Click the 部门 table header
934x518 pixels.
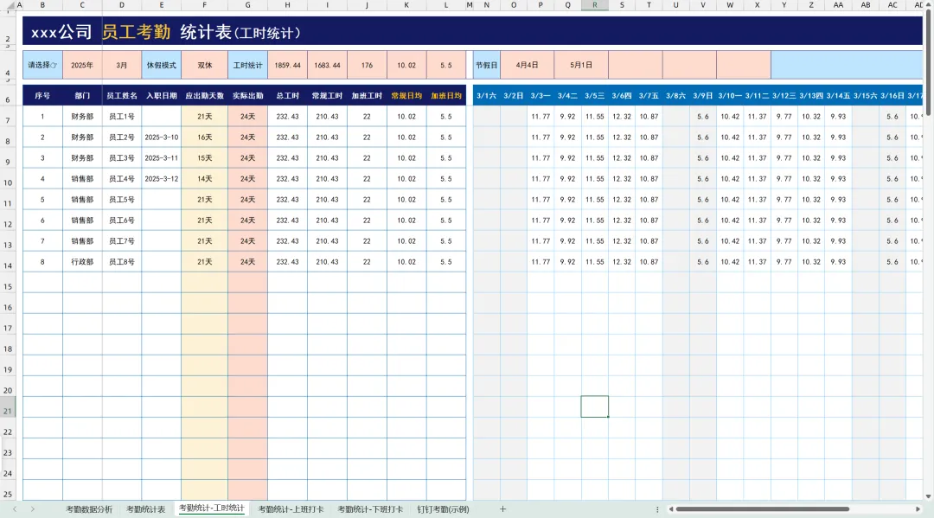(82, 95)
